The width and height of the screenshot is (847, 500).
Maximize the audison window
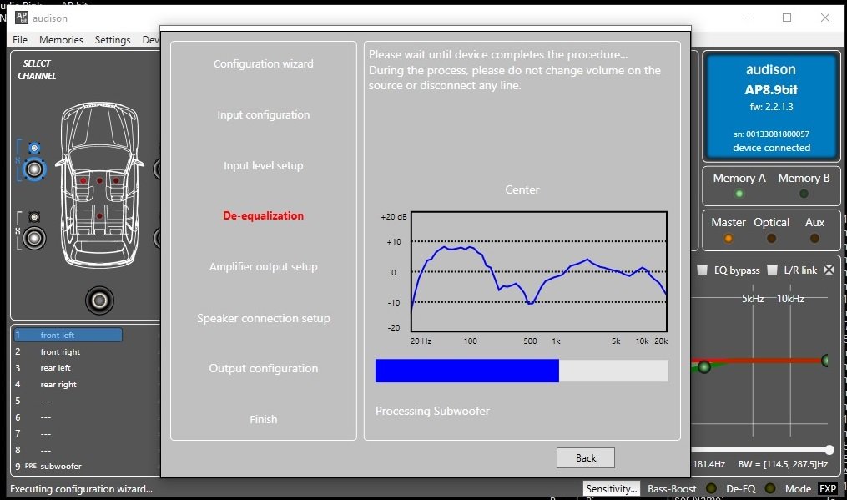coord(787,18)
